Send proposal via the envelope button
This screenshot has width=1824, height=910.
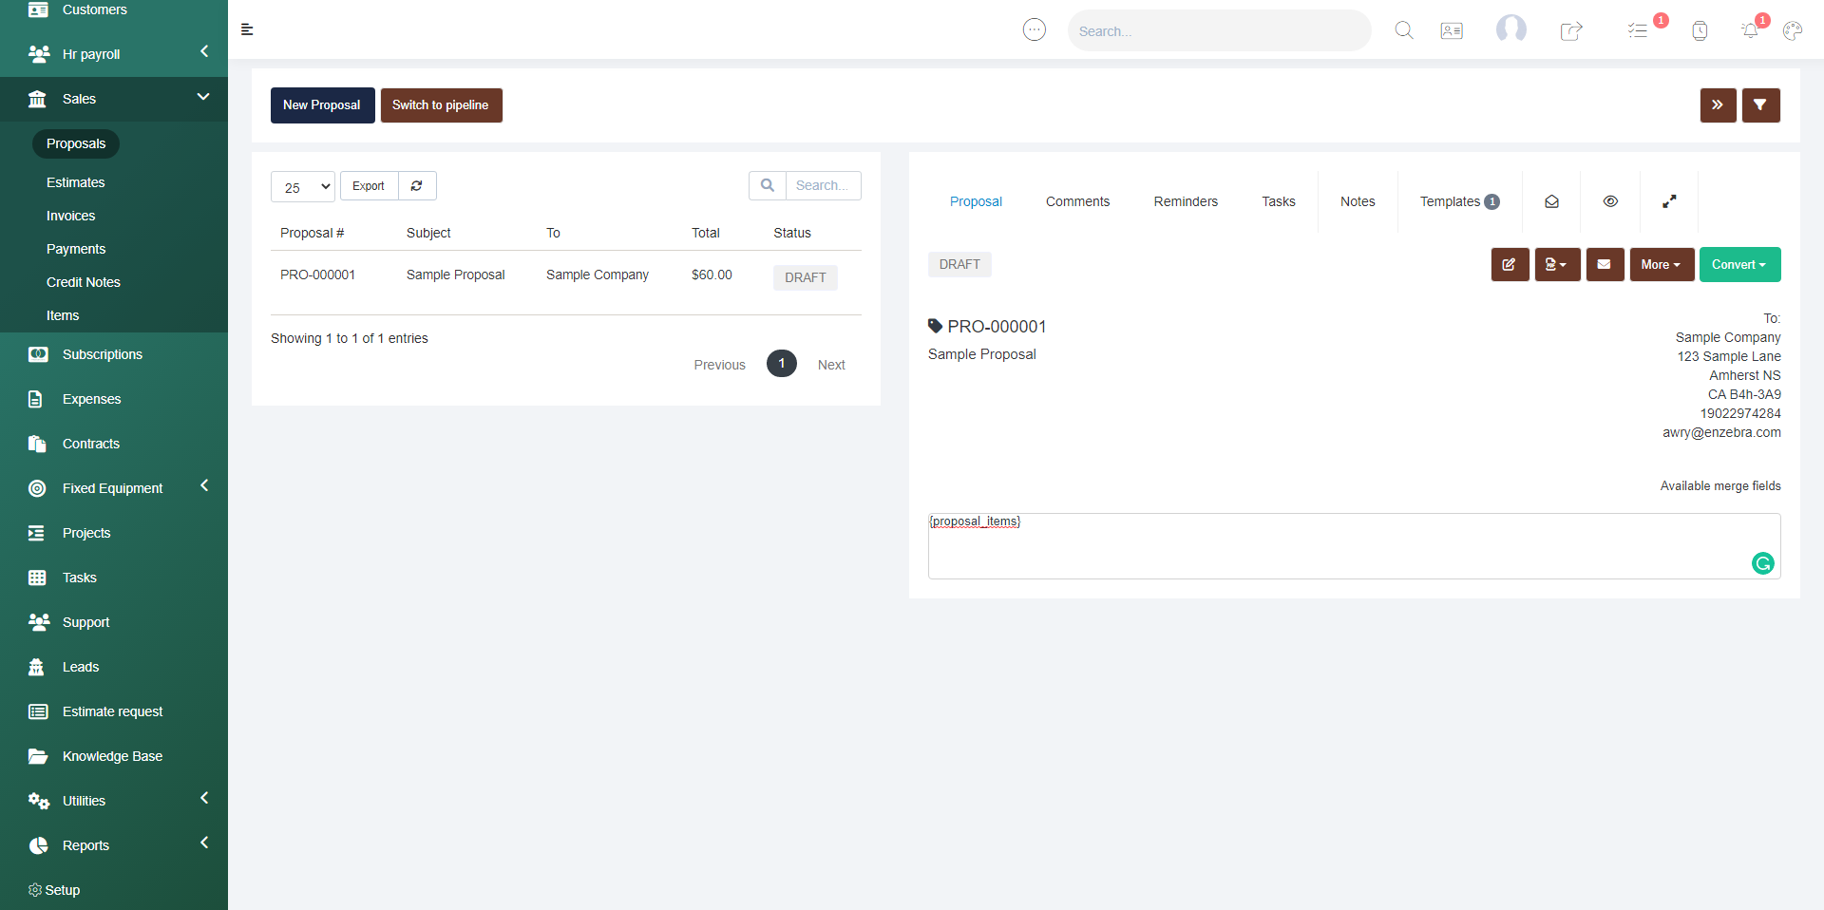click(x=1605, y=265)
